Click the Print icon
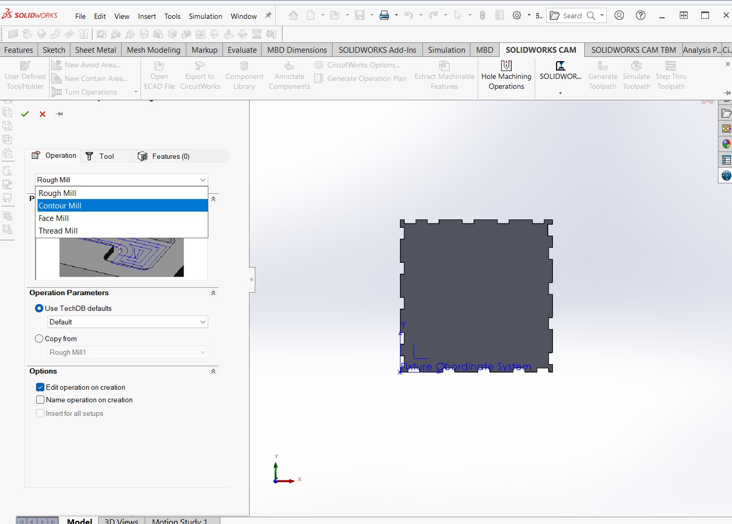732x524 pixels. pos(384,16)
